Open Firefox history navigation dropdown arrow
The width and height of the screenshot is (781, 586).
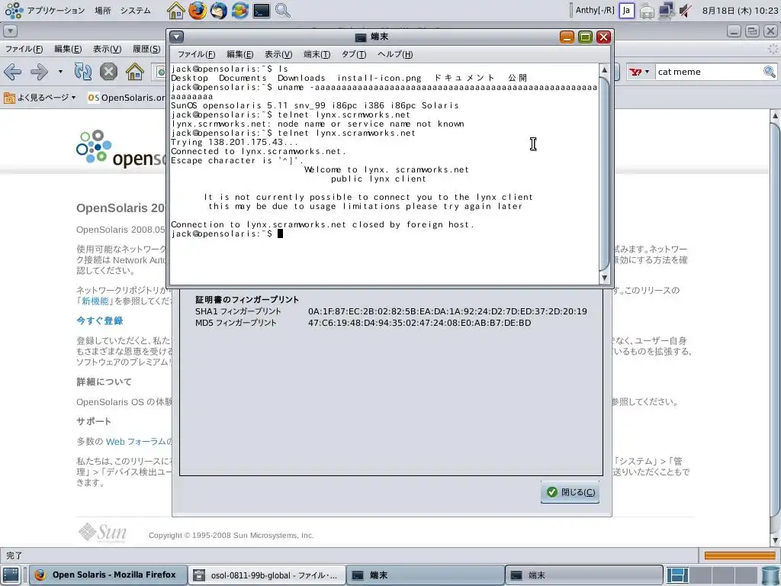click(60, 72)
